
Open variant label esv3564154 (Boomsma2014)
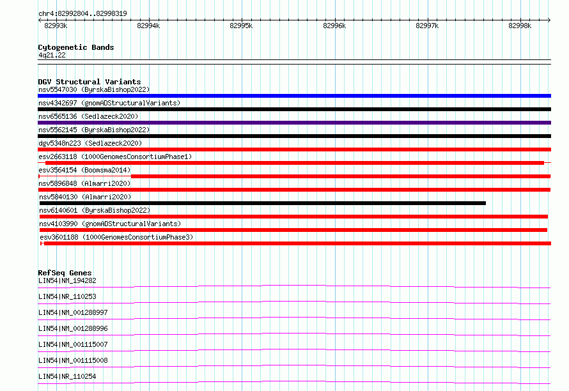coord(84,170)
